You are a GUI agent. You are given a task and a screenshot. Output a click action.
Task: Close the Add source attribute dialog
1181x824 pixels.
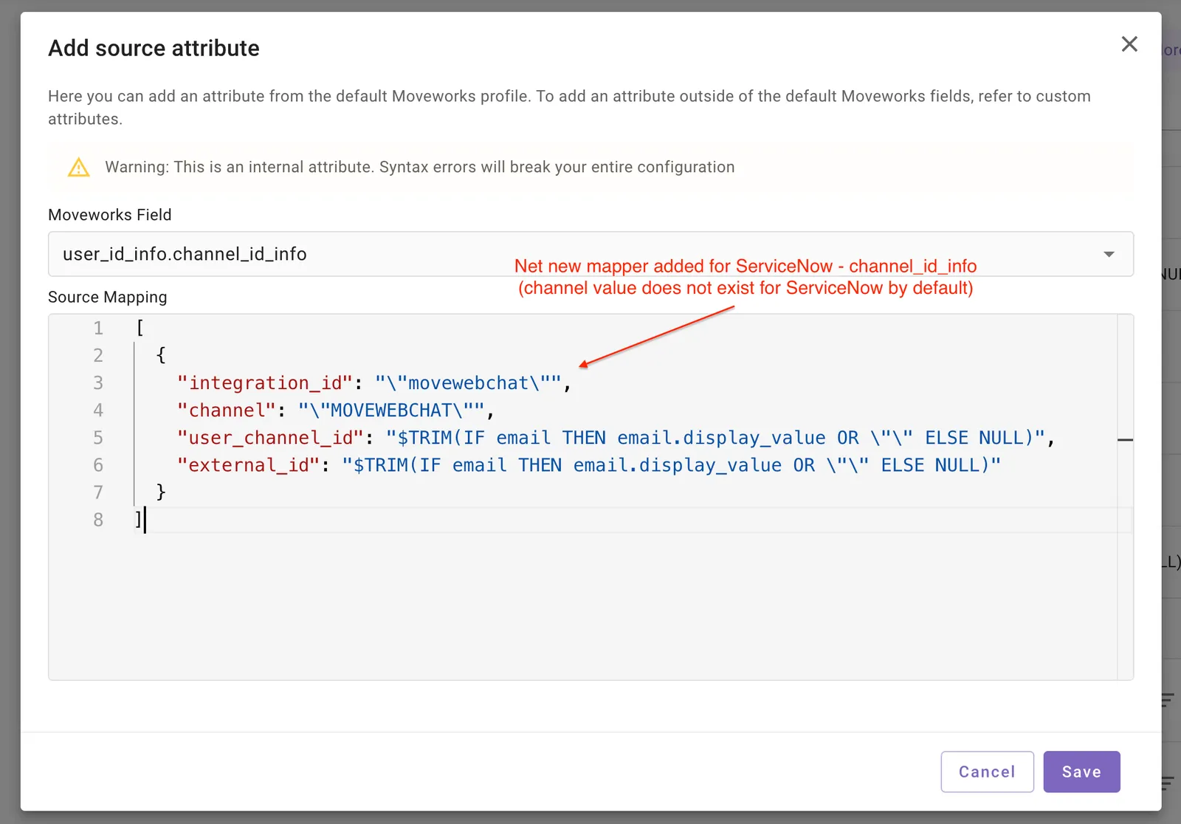pyautogui.click(x=1129, y=44)
